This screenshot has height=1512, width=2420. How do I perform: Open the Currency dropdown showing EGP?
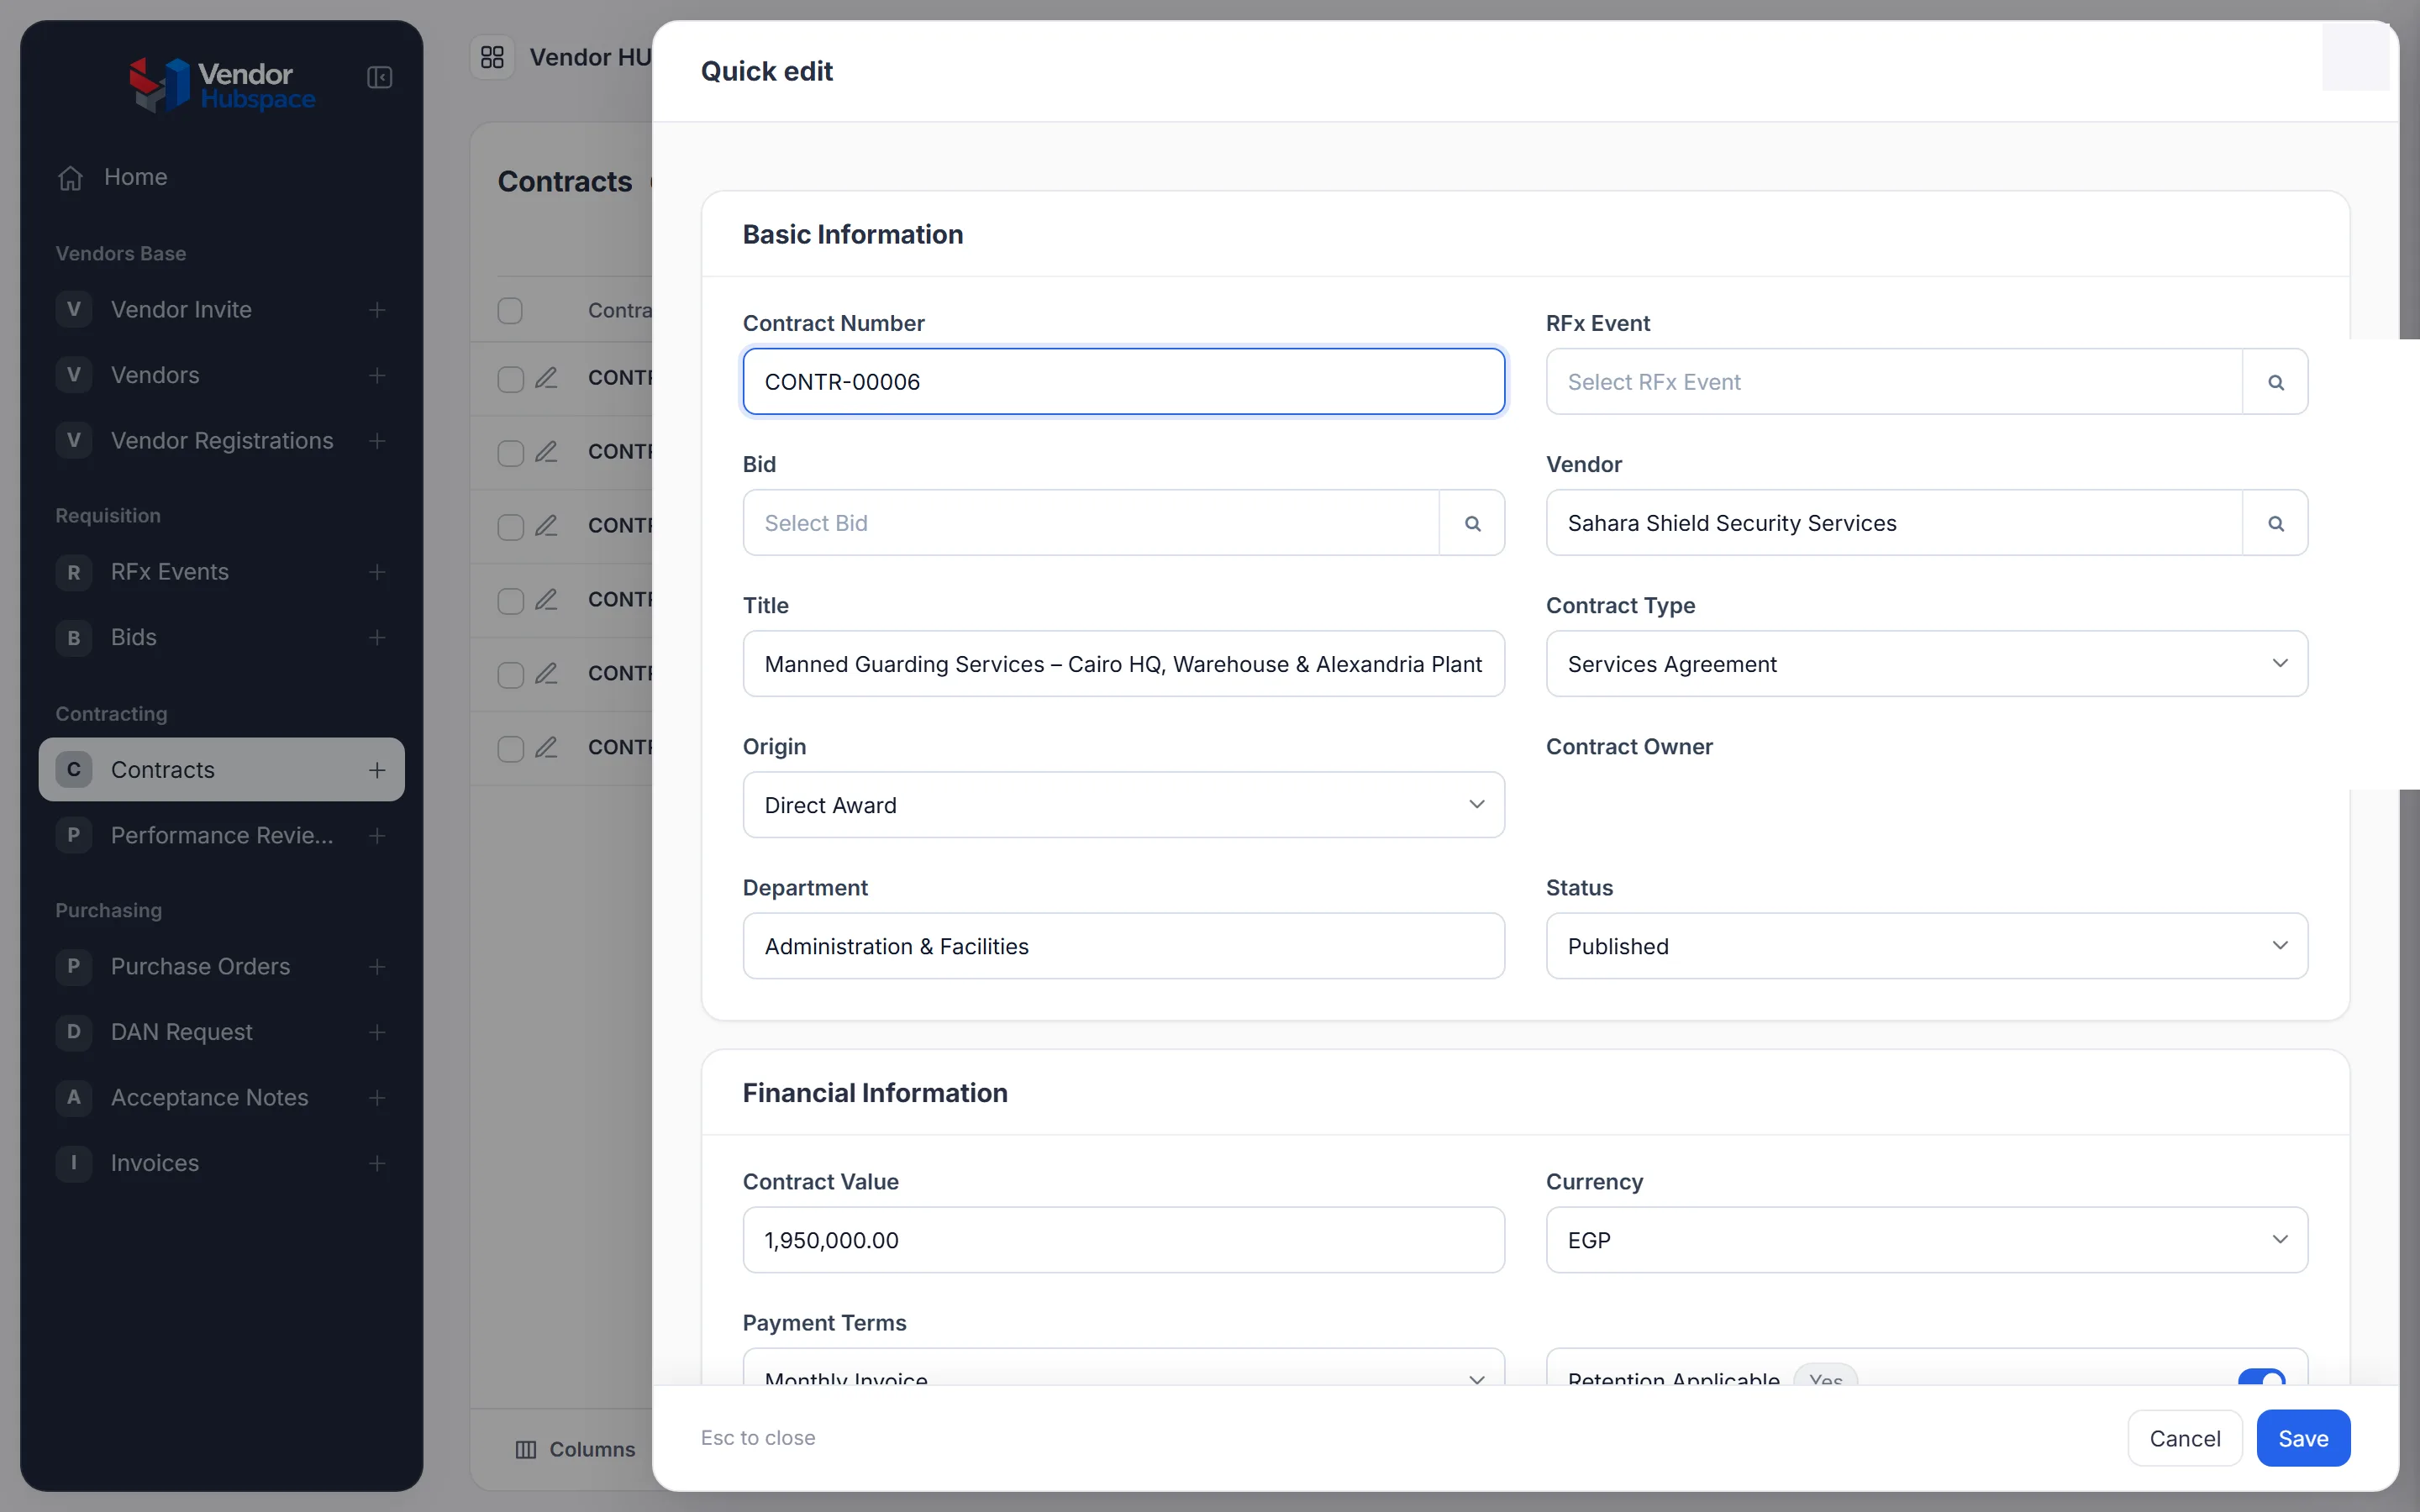tap(1926, 1240)
